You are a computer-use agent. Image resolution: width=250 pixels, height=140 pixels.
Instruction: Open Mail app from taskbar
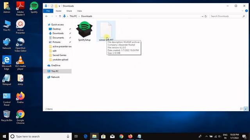click(112, 136)
